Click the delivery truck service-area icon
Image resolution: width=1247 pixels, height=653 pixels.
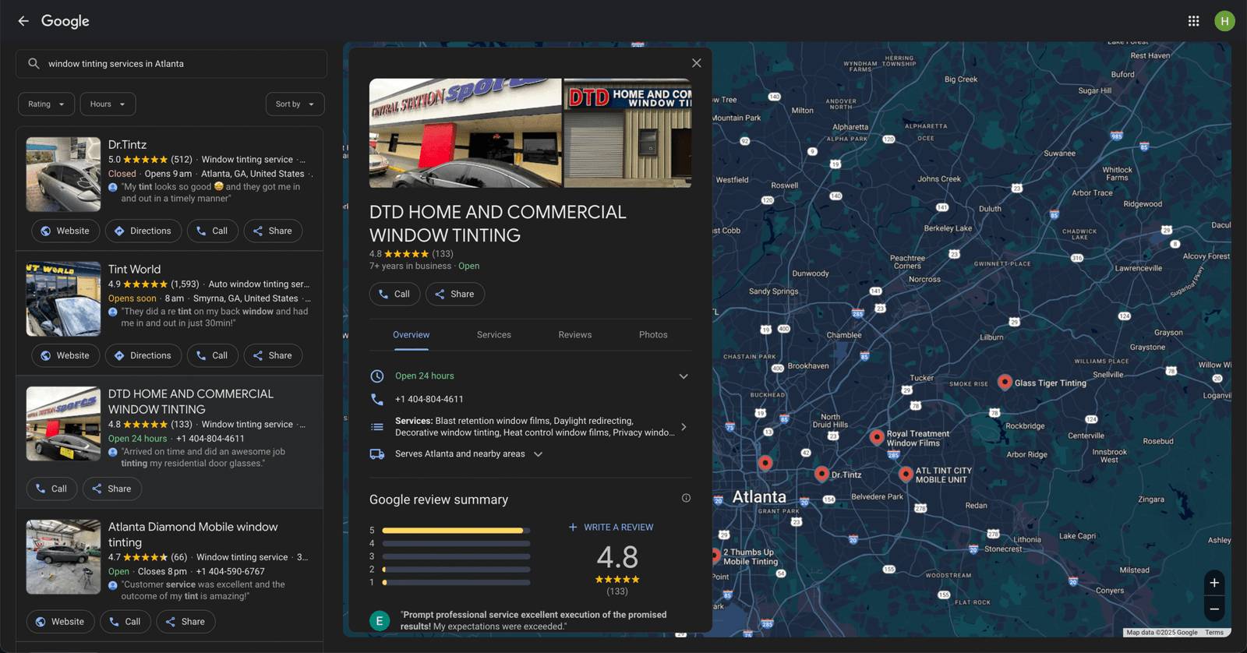click(377, 454)
